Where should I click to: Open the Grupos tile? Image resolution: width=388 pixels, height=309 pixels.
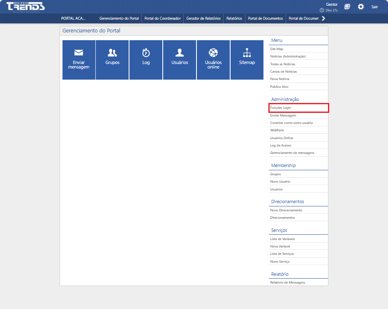pyautogui.click(x=112, y=60)
